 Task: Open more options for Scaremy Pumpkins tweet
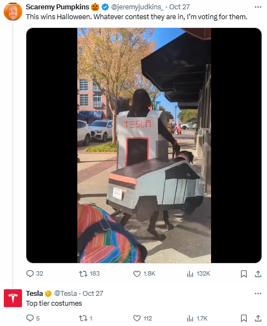(258, 7)
